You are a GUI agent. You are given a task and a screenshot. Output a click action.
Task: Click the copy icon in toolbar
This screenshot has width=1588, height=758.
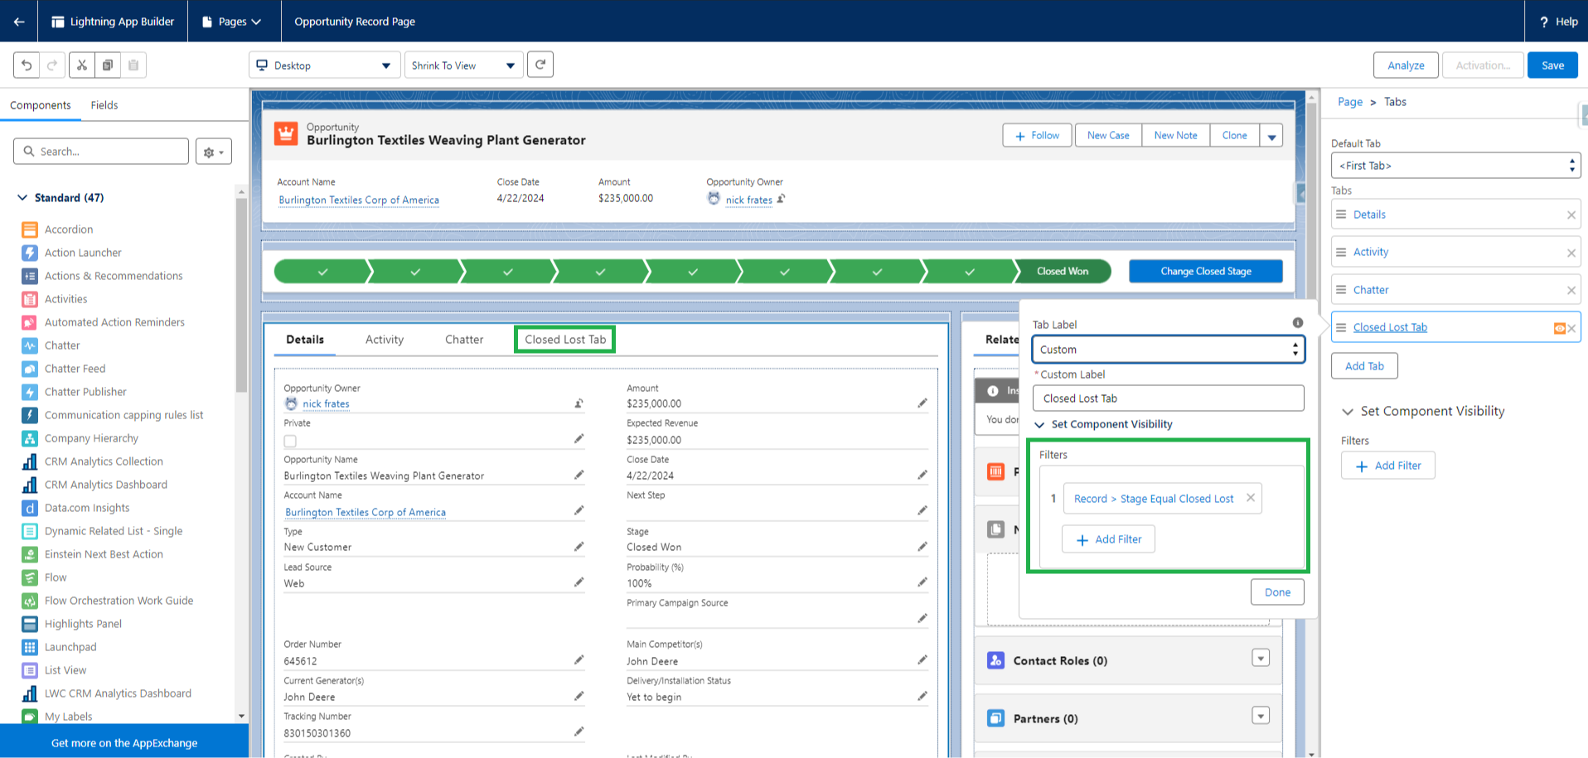coord(108,65)
